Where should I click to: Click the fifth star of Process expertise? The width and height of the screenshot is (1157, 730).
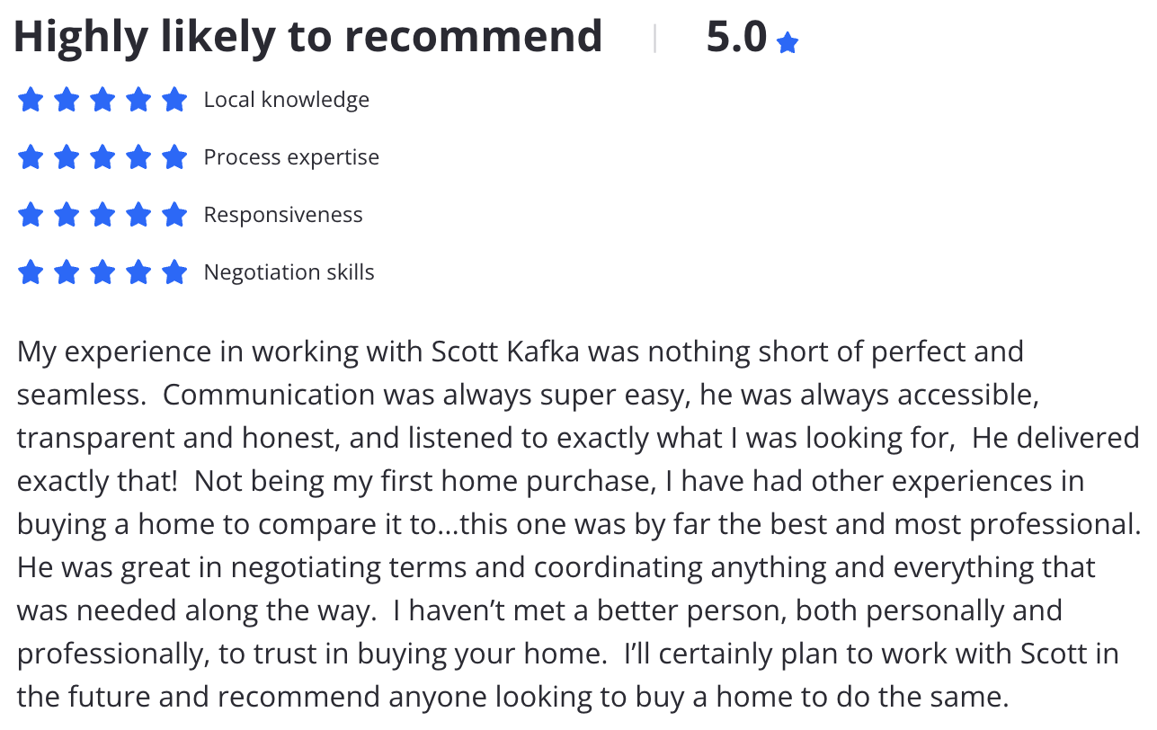[174, 156]
